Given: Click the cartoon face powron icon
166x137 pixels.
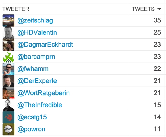Looking at the screenshot, I should [9, 129].
